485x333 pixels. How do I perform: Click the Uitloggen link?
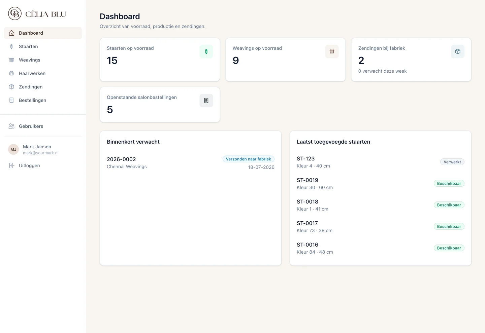43,165
